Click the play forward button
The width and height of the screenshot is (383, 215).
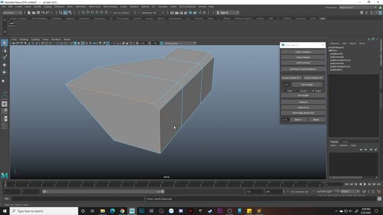tap(365, 185)
